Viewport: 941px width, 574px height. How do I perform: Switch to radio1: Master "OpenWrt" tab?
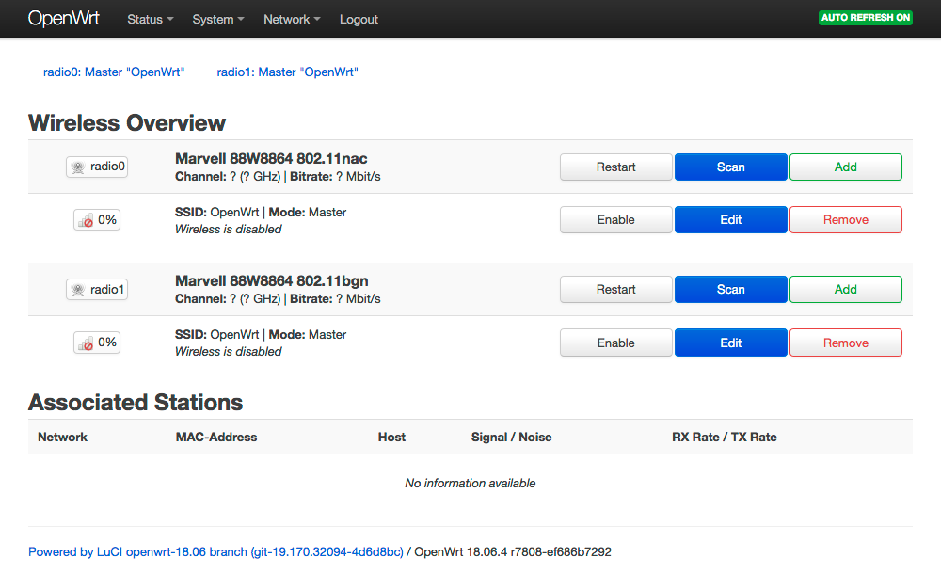click(x=287, y=72)
